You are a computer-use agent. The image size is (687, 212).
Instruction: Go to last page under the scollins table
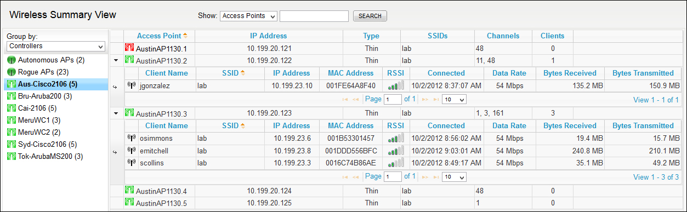436,177
